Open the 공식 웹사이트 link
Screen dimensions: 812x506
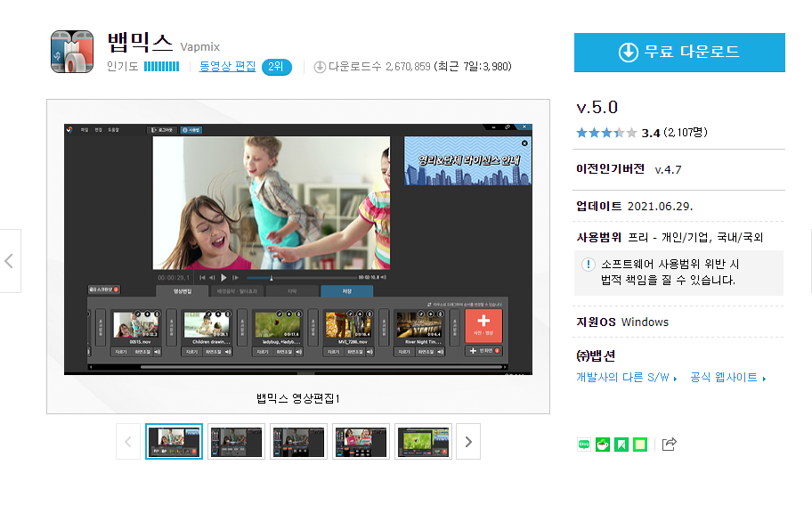coord(727,378)
